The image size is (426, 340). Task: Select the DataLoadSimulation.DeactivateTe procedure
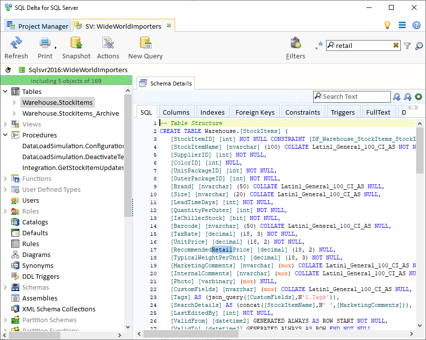point(73,157)
